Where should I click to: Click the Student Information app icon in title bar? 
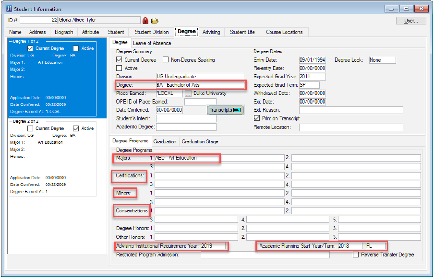pos(9,9)
